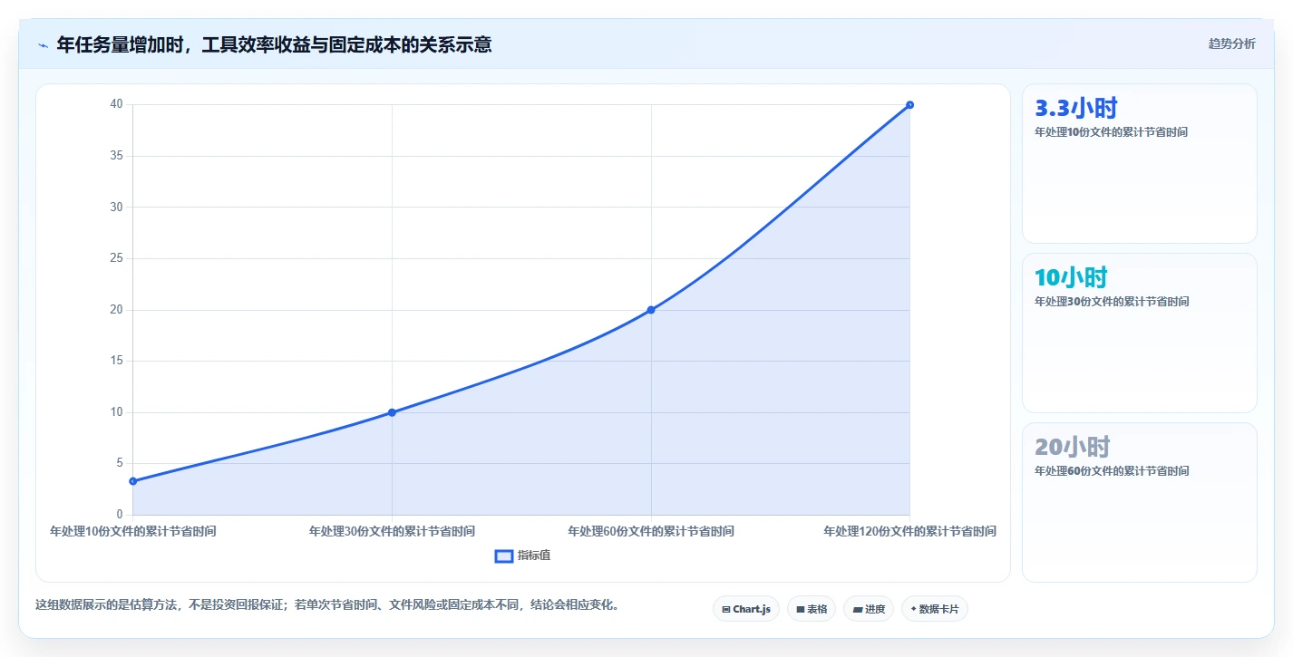Click the 趋势分析 label in header
This screenshot has height=657, width=1293.
[1232, 43]
